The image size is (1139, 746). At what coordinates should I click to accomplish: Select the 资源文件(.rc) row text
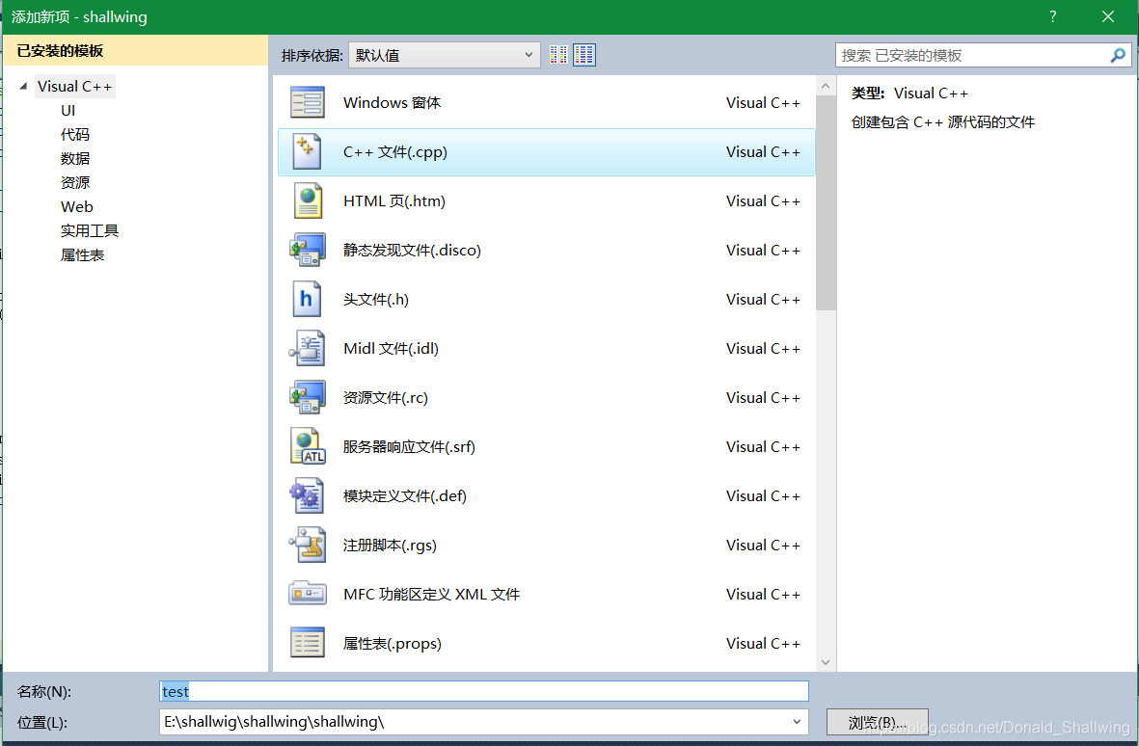(x=386, y=398)
